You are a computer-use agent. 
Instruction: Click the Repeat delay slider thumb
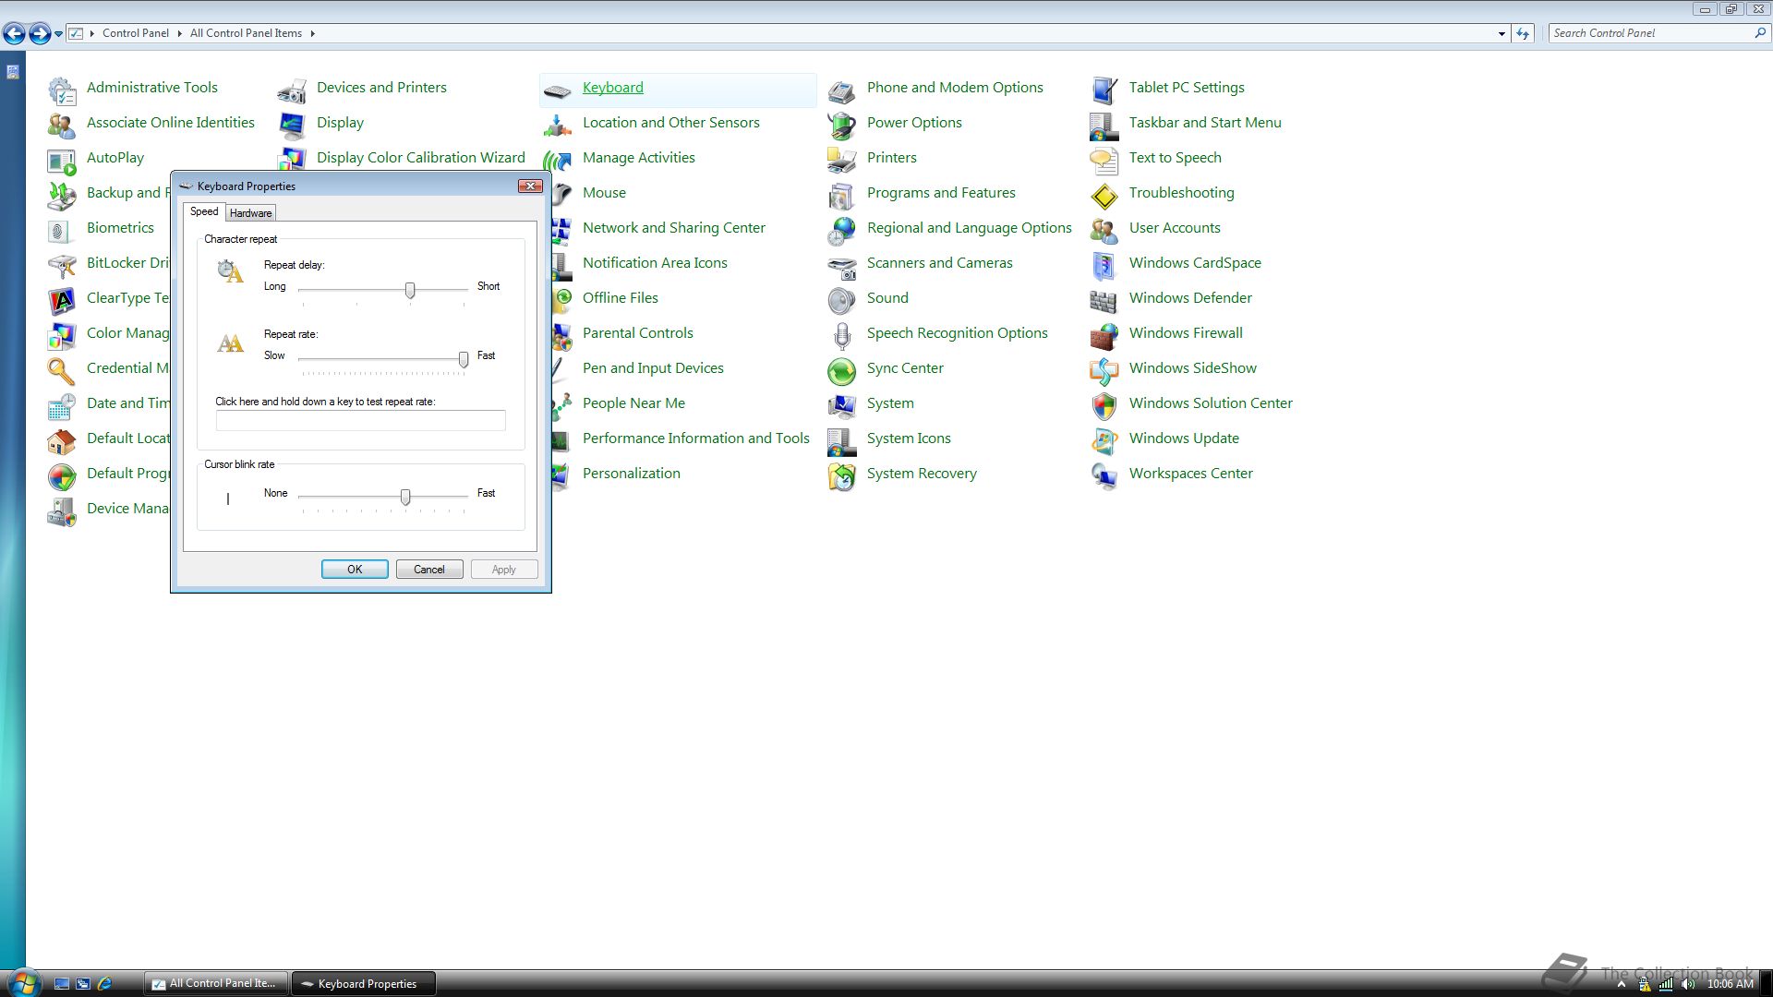410,291
